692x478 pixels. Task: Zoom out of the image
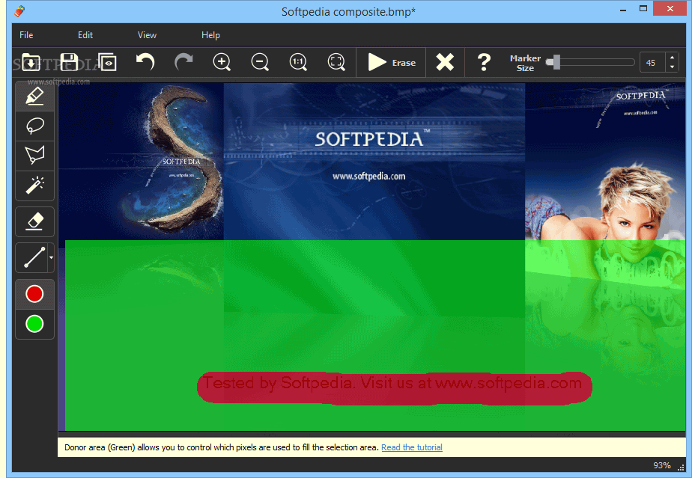[x=260, y=62]
